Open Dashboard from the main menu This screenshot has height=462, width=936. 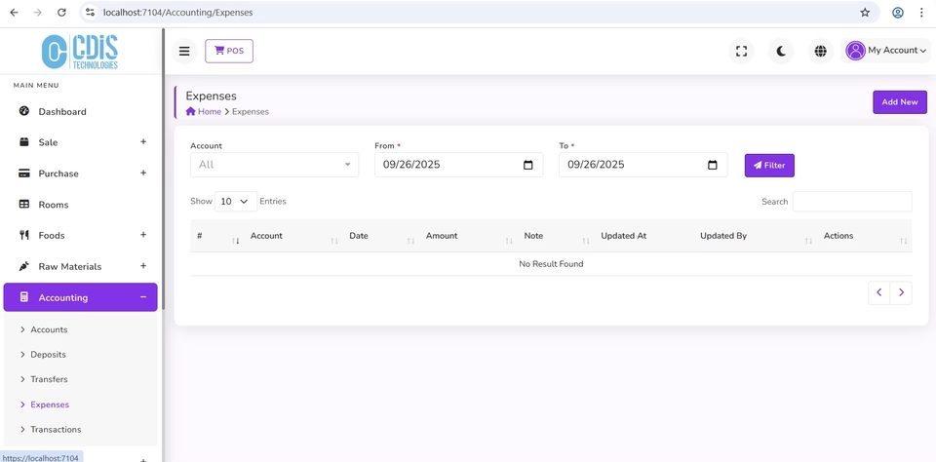click(62, 112)
